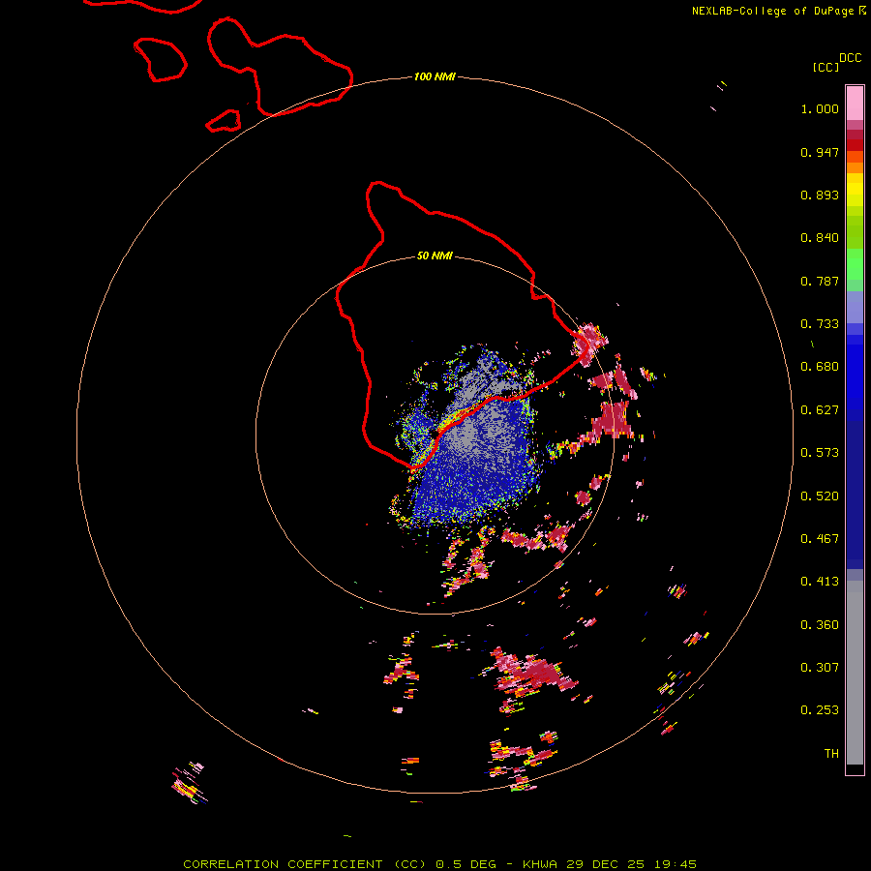Select the 0.840 color scale value

820,238
